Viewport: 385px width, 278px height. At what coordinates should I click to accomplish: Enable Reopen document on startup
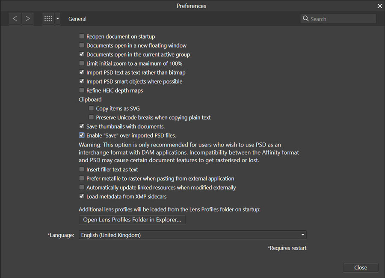click(x=82, y=36)
